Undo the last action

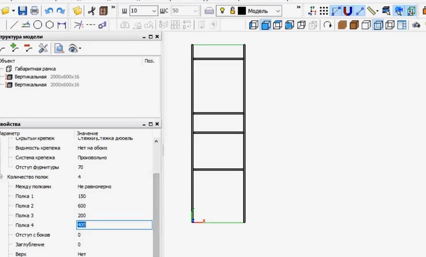(49, 11)
